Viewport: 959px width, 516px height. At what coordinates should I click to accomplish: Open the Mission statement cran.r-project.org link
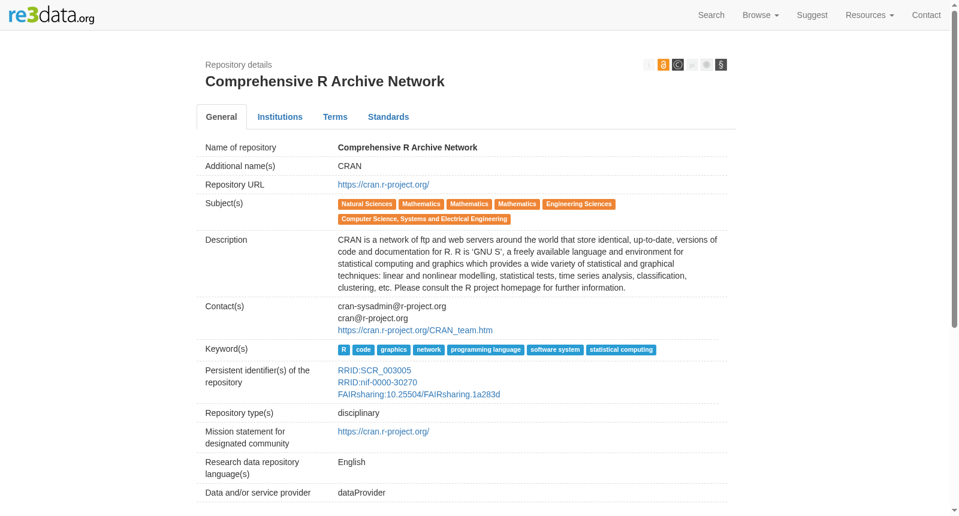tap(384, 431)
